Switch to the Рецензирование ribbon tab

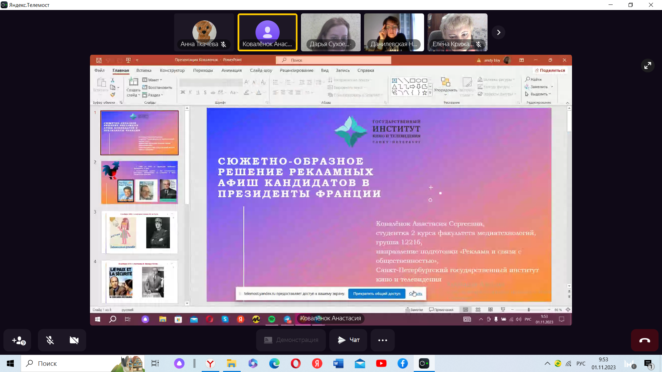click(297, 70)
